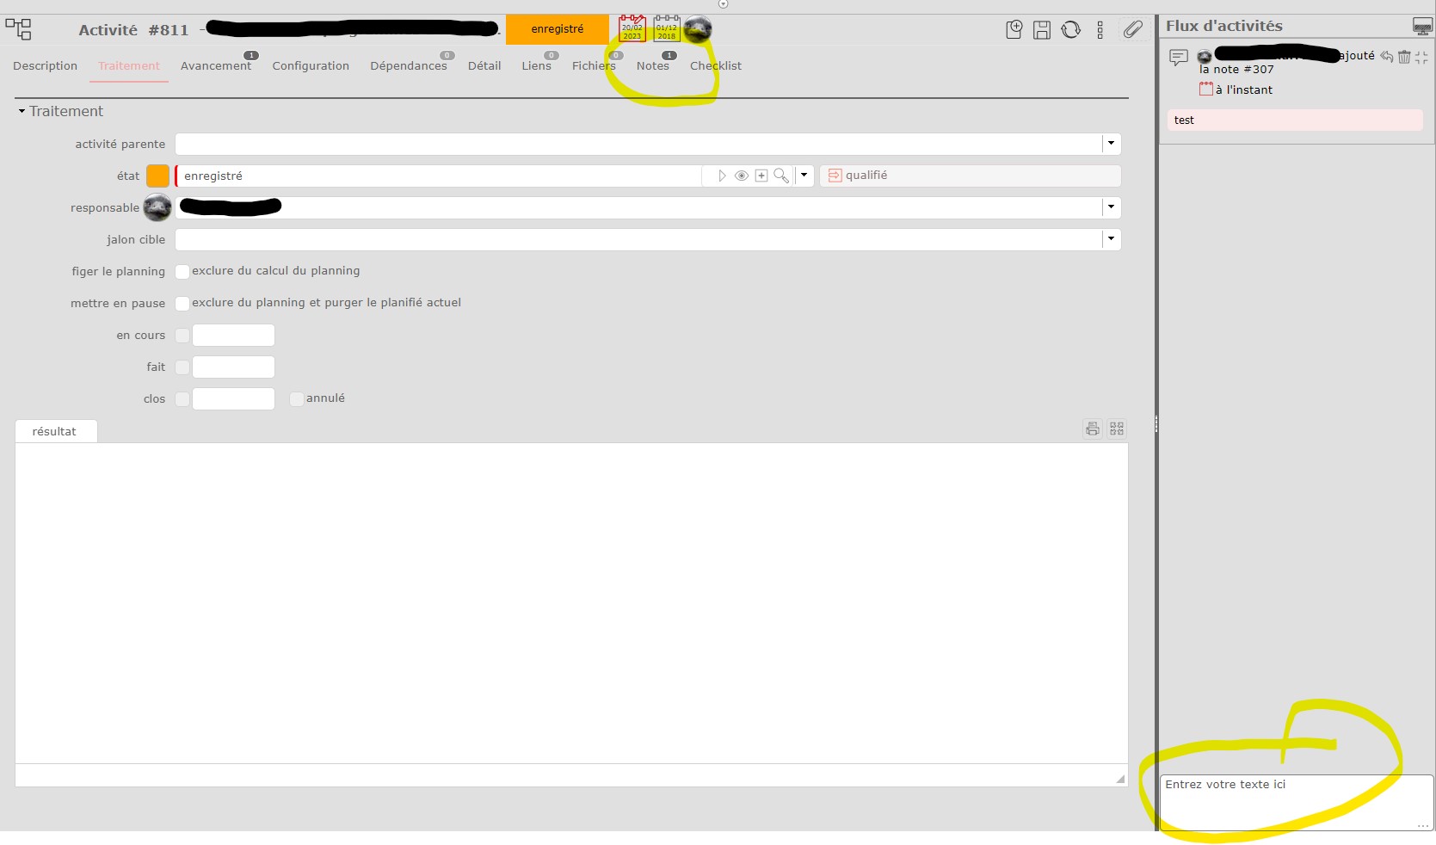Open the Liens tab
The image size is (1436, 845).
(x=536, y=66)
